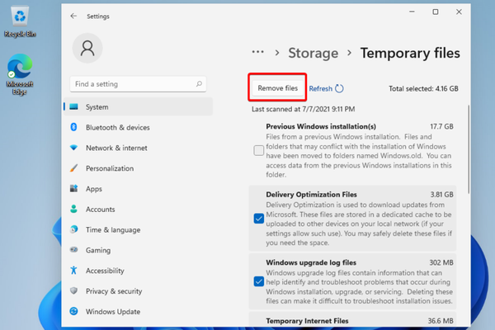The width and height of the screenshot is (495, 330).
Task: Click the 302 MB size value
Action: tap(441, 262)
